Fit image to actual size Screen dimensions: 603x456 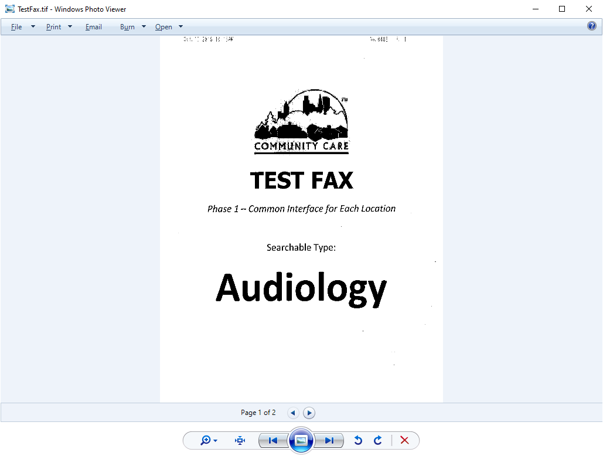240,441
